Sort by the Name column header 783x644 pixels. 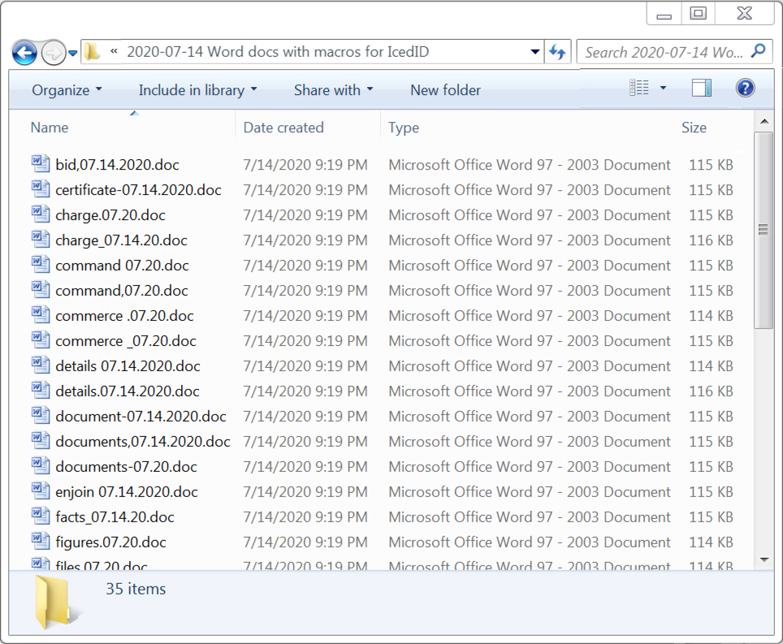click(50, 128)
